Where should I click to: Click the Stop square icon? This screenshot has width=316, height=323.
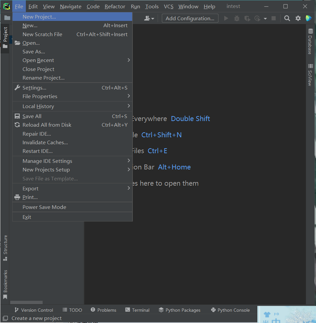click(x=274, y=18)
